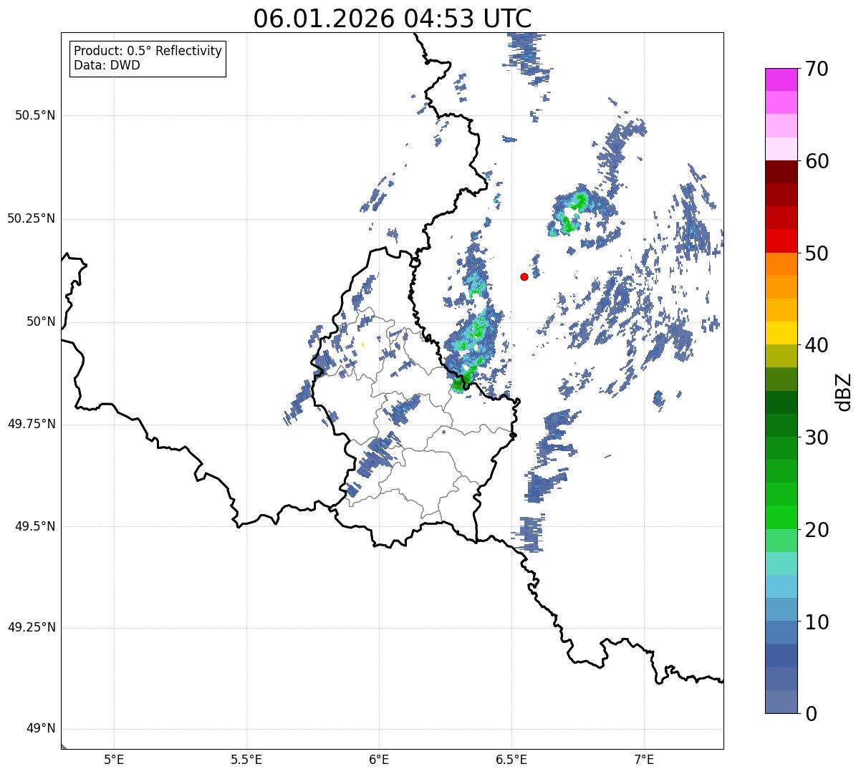Viewport: 861px width, 774px height.
Task: Click the title '06.01.2026 04:53 UTC'
Action: click(393, 19)
